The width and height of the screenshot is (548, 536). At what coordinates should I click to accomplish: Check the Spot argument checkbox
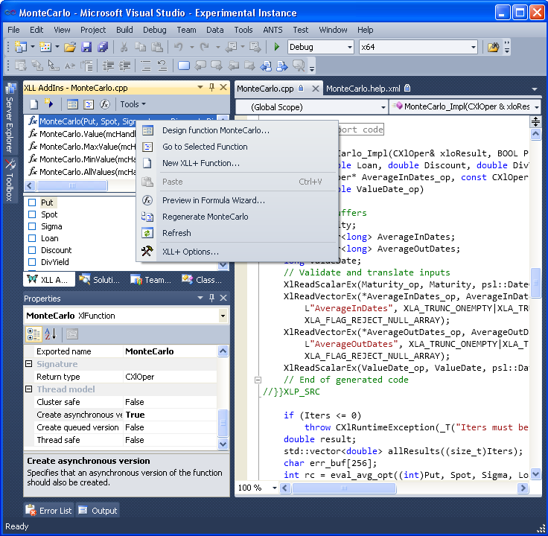[32, 214]
